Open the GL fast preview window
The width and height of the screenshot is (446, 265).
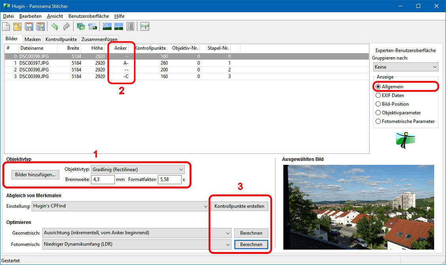click(x=107, y=26)
